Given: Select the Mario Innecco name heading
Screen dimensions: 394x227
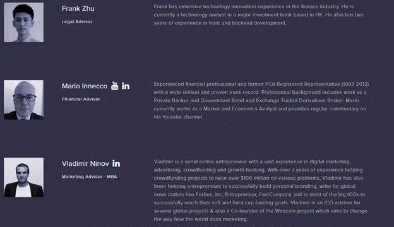Looking at the screenshot, I should (85, 86).
